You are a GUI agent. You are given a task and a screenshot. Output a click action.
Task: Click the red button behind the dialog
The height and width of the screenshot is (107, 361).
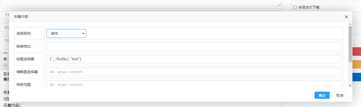tap(357, 52)
